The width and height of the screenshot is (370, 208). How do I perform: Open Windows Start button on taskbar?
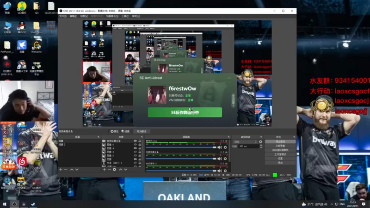(5, 204)
